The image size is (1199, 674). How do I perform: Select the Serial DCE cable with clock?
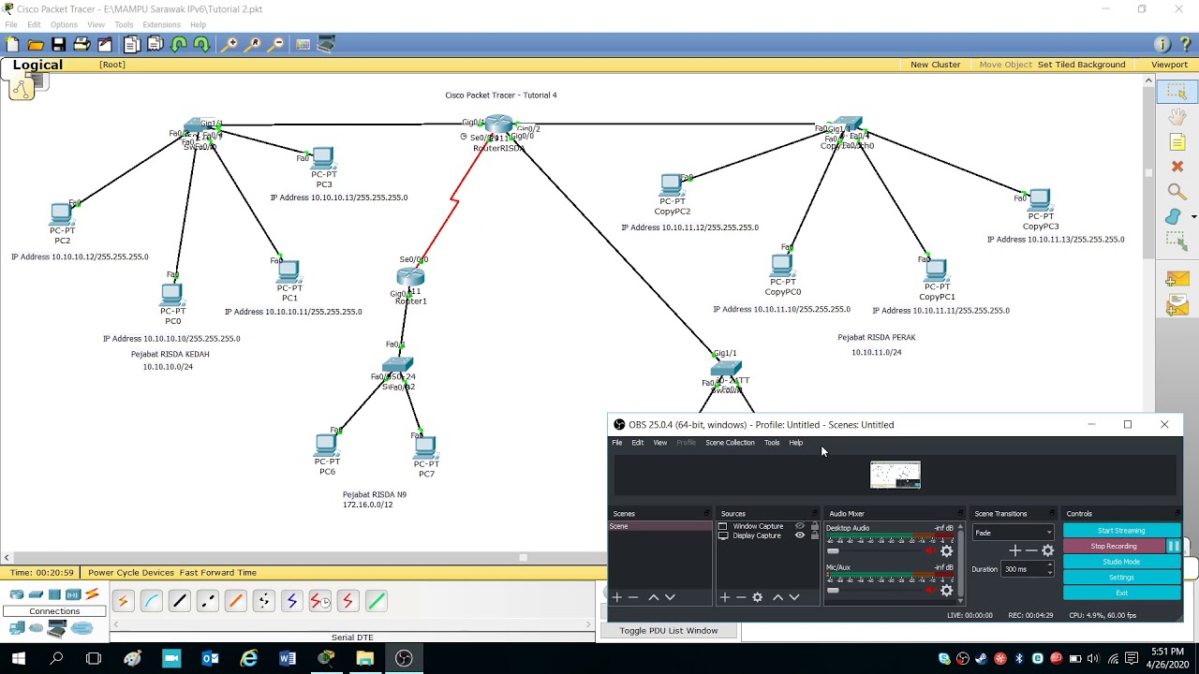point(319,601)
